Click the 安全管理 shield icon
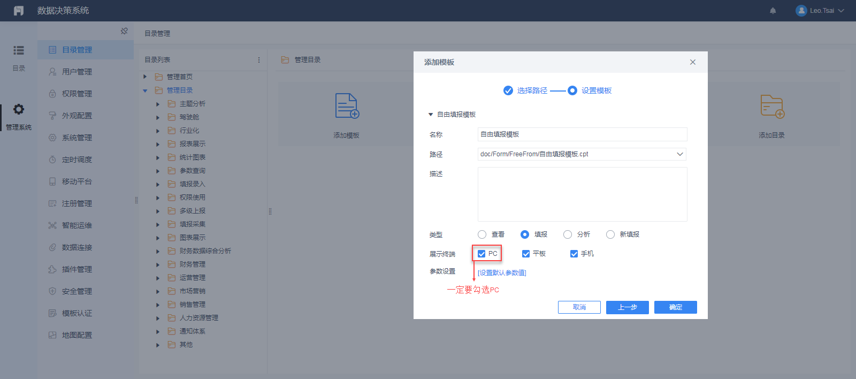856x379 pixels. (x=52, y=291)
